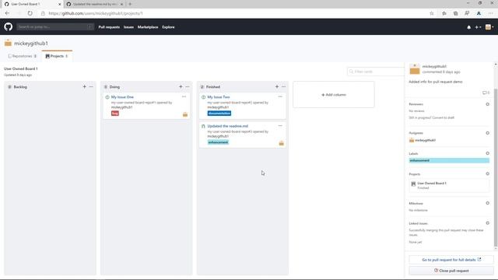Open User Owned Board 1 in sidebar Projects

pos(432,184)
